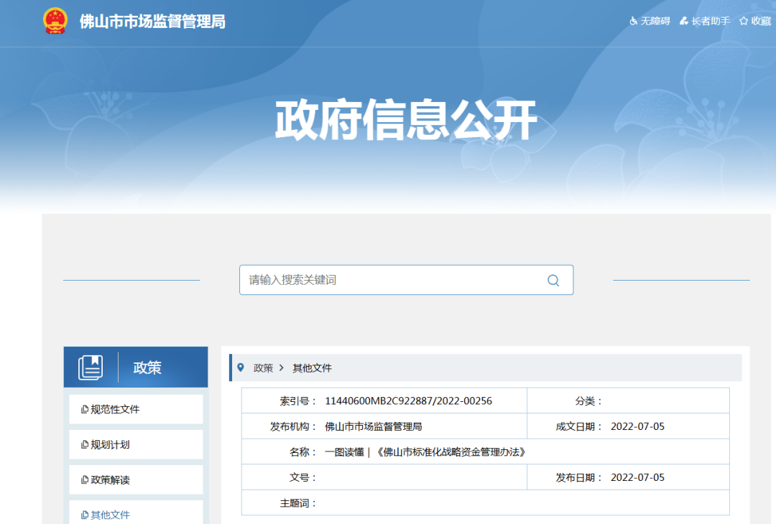Click the document name 一图读懂 title
776x524 pixels.
[426, 452]
